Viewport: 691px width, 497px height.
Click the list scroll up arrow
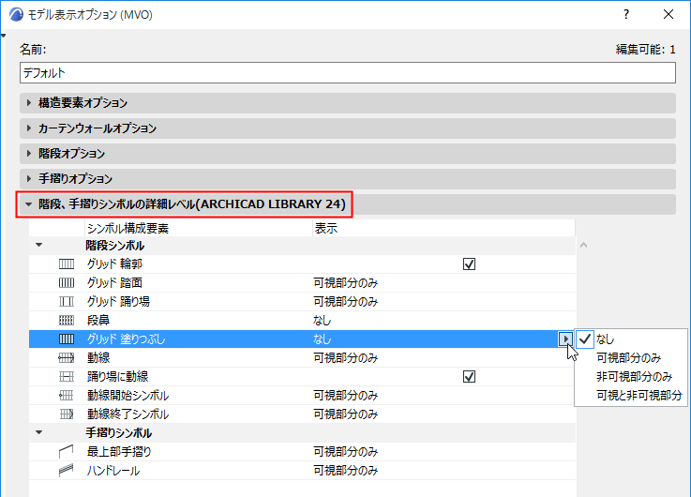tap(583, 245)
